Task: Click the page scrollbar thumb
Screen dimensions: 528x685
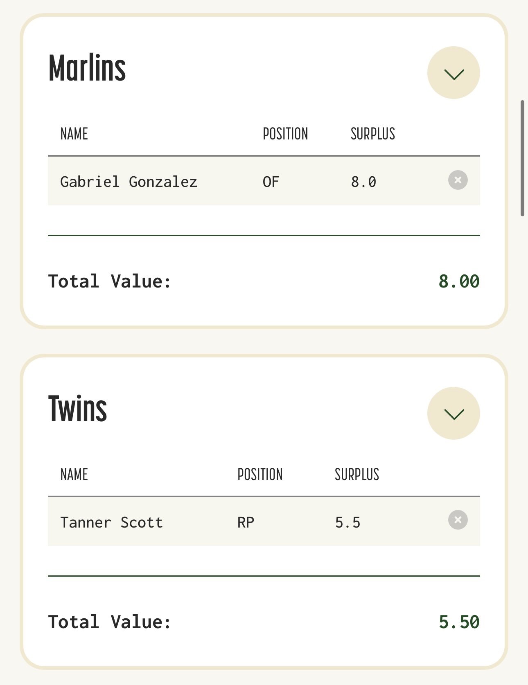Action: 522,158
